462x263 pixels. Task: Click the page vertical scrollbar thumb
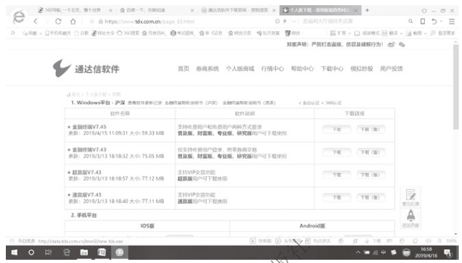(455, 87)
